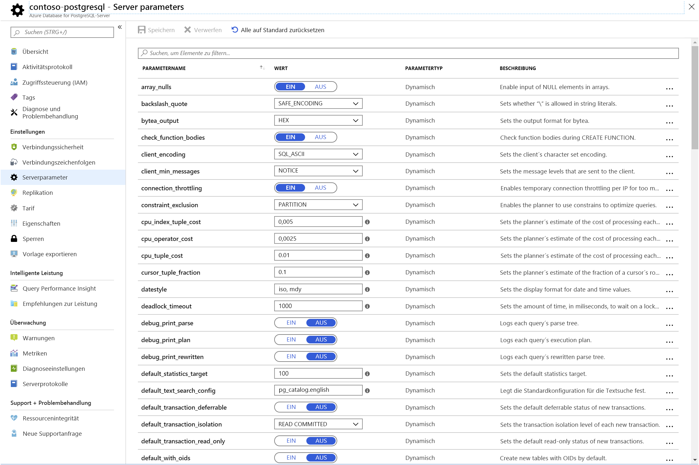Image resolution: width=699 pixels, height=465 pixels.
Task: Turn debug_print_plan toggle to EIN
Action: (291, 340)
